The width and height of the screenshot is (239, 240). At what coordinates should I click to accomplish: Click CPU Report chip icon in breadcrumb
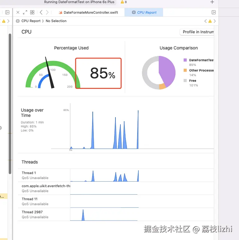point(18,21)
